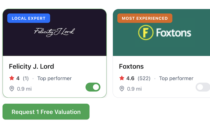Click the red star icon on Felicity J. Lord card
This screenshot has height=127, width=210.
[12, 78]
